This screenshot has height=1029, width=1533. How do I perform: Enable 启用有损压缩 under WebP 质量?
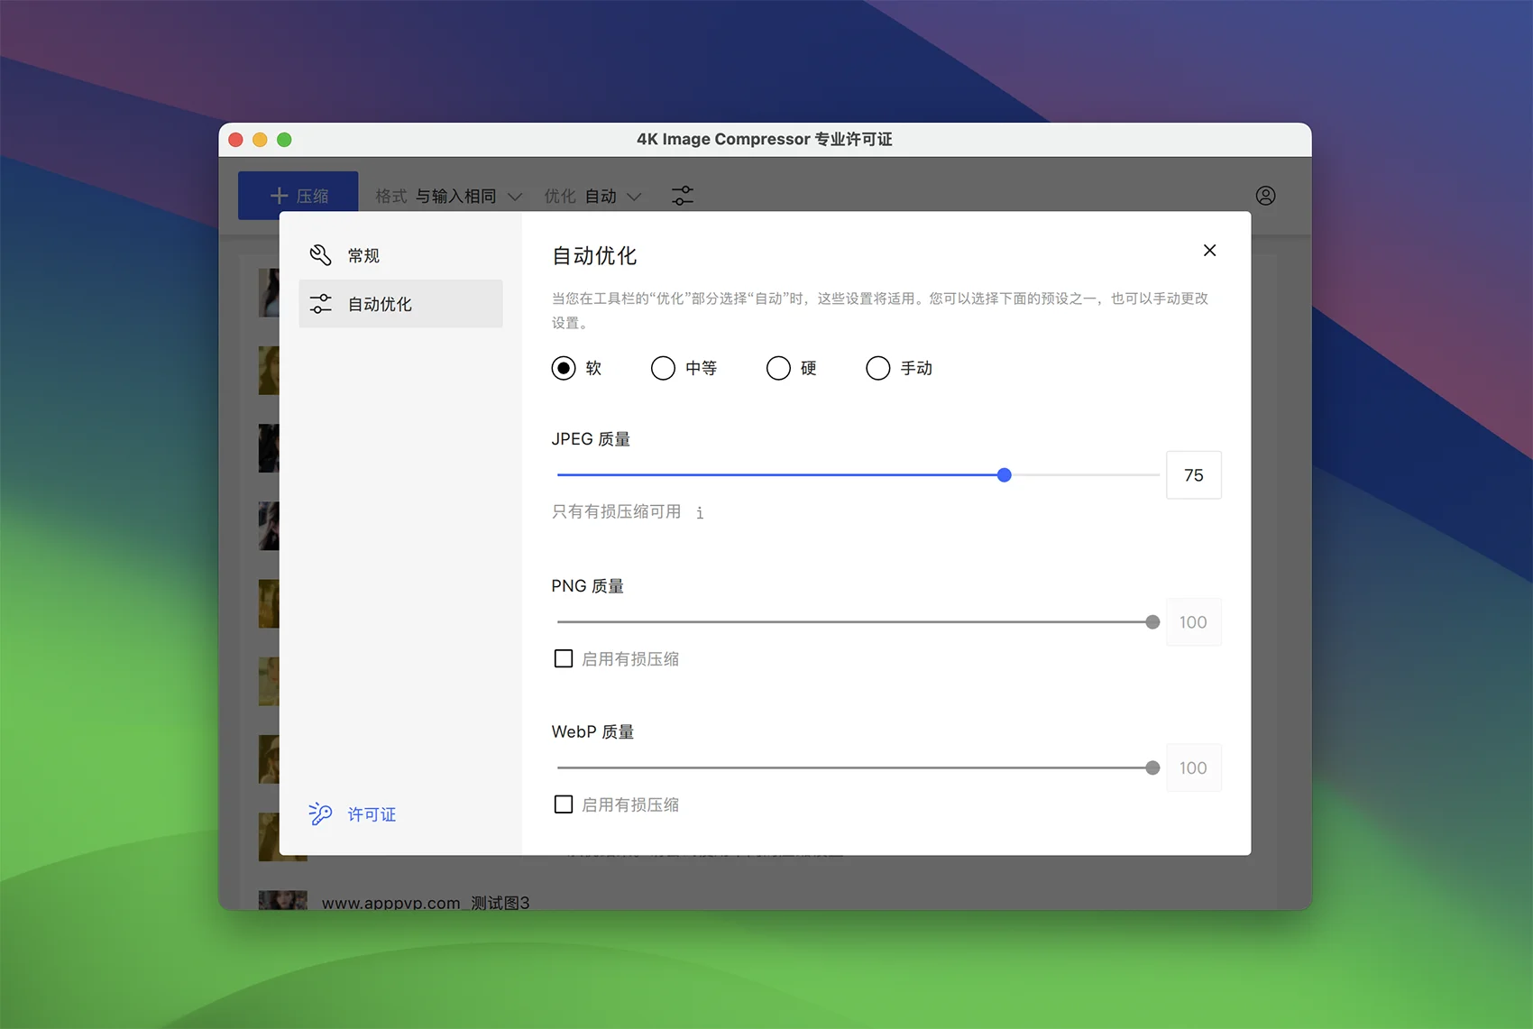[x=564, y=804]
